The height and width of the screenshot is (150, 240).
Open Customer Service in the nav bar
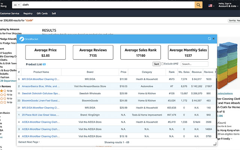10,13
